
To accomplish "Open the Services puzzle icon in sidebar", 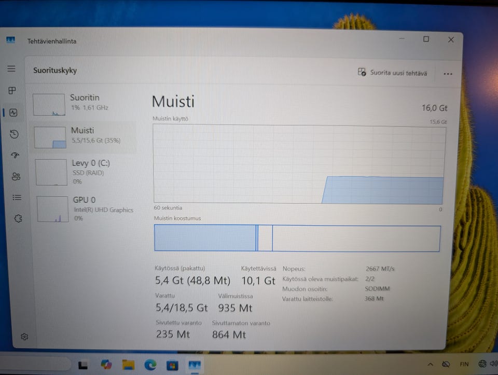I will [x=18, y=218].
